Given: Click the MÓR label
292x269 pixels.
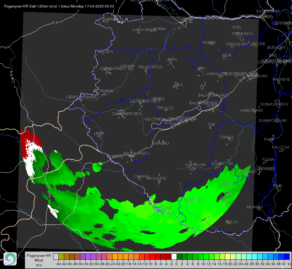Looking at the screenshot, I should click(227, 55).
